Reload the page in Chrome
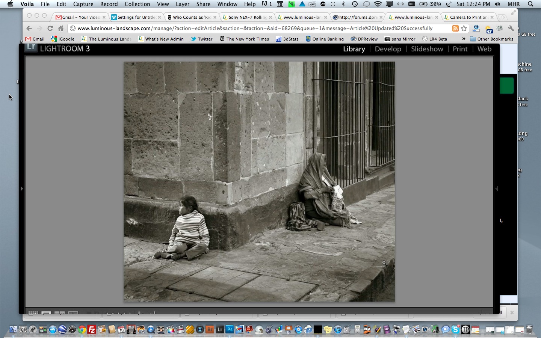The height and width of the screenshot is (338, 541). [50, 28]
